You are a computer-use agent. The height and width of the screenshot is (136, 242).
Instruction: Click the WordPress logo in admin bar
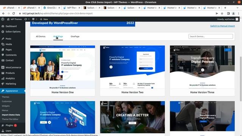pyautogui.click(x=3, y=19)
